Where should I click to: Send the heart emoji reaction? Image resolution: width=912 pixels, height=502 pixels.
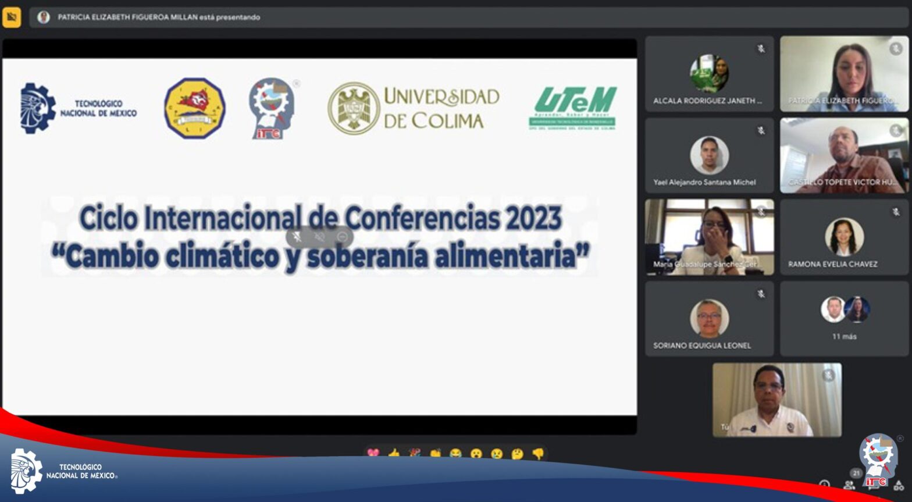coord(373,453)
